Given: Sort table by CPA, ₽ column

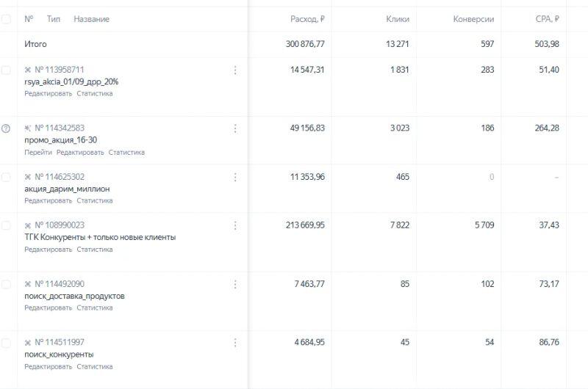Looking at the screenshot, I should coord(547,19).
